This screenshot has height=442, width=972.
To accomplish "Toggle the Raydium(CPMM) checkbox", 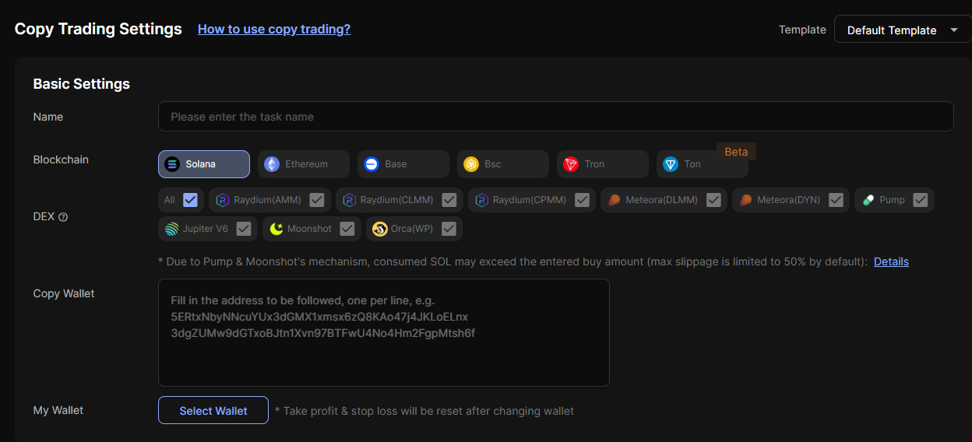I will point(582,200).
